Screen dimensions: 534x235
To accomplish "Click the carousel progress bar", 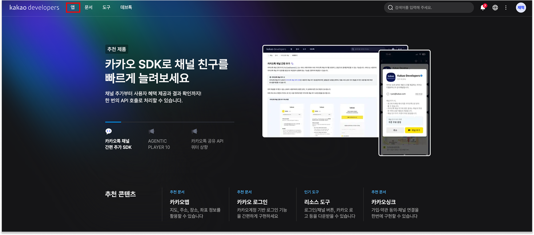I will (x=170, y=122).
